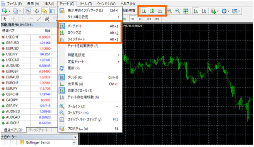Select the arrow cursor tool
Image resolution: width=254 pixels, height=147 pixels.
[x=5, y=19]
